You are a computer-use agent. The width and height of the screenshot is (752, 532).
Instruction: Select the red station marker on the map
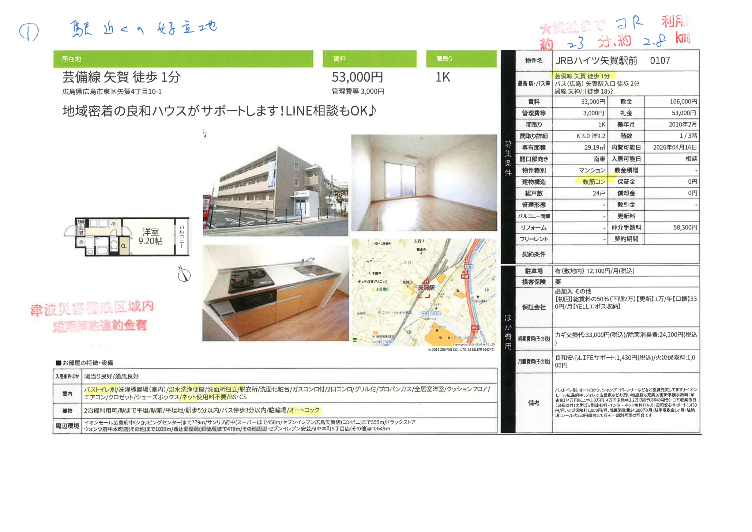point(426,282)
